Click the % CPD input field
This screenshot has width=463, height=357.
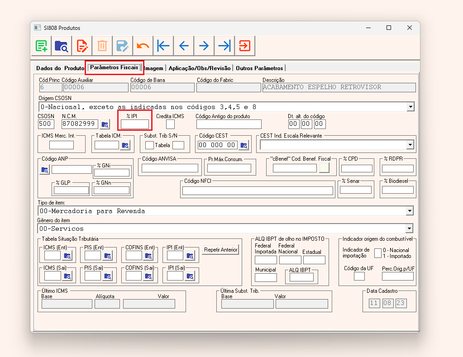357,168
